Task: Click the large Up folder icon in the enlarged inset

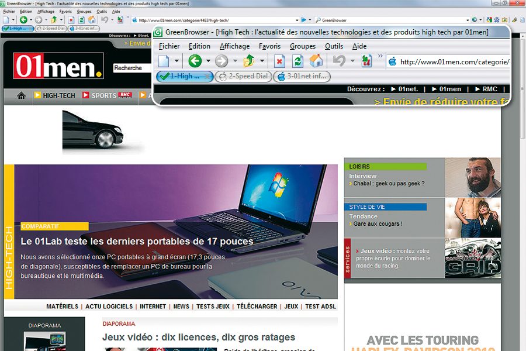Action: pyautogui.click(x=249, y=61)
